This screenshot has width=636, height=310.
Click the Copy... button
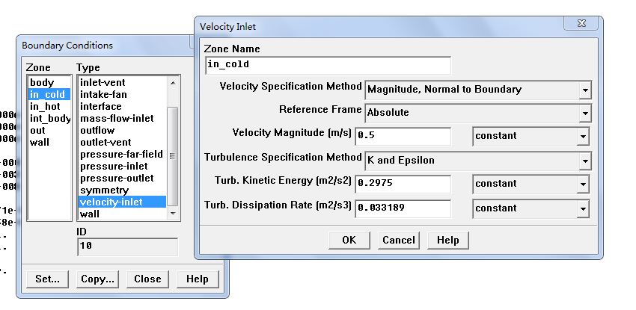[98, 279]
